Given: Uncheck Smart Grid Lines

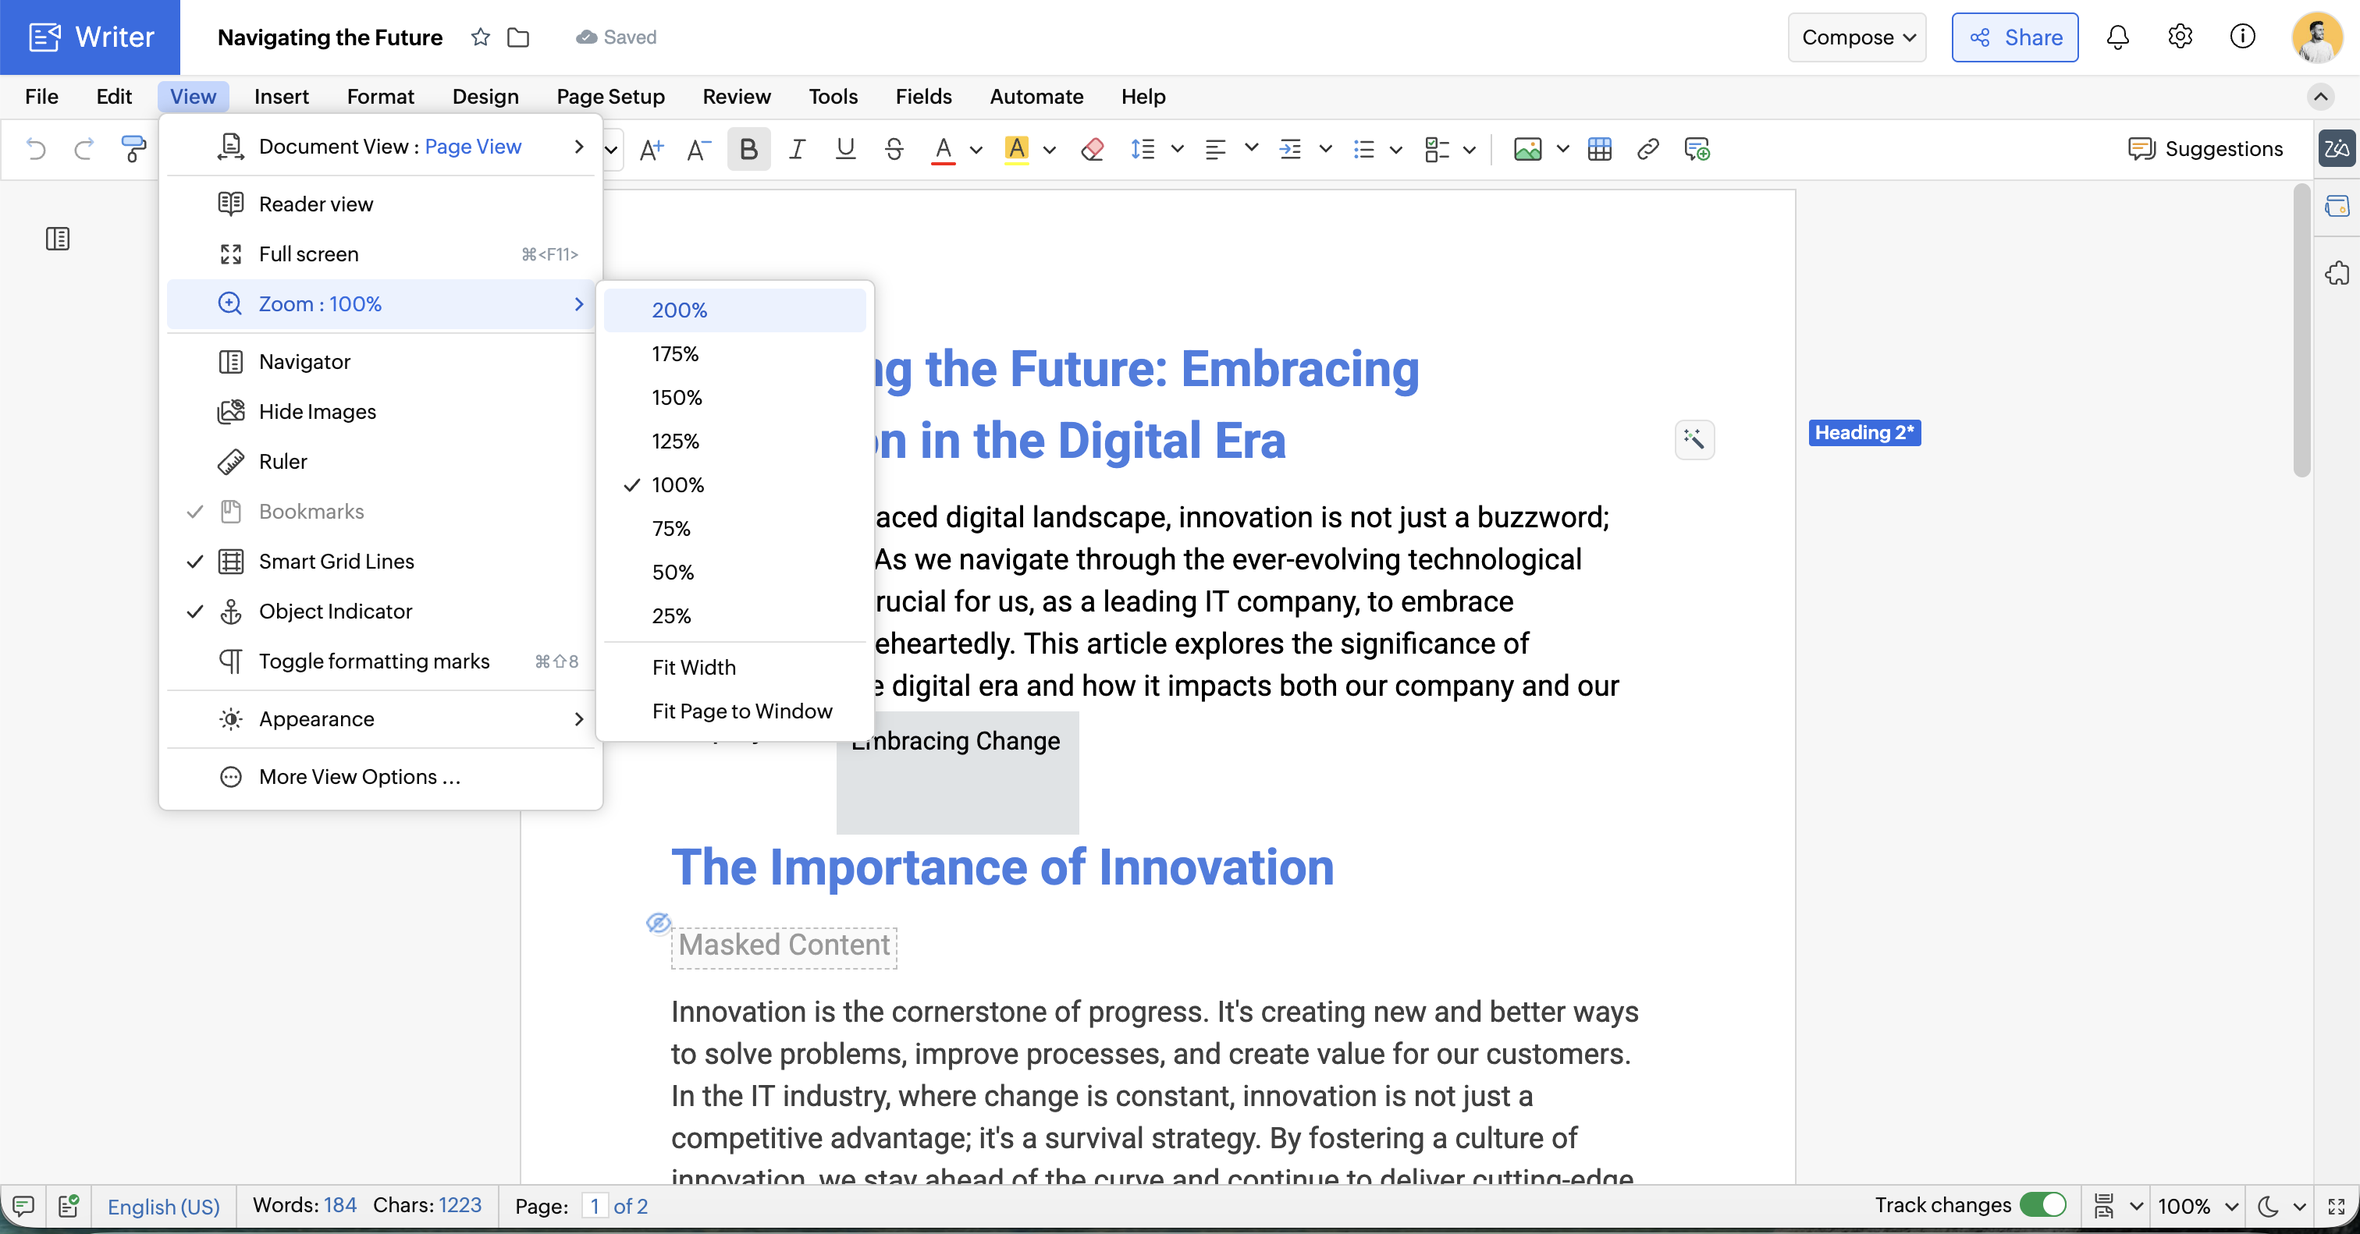Looking at the screenshot, I should 336,561.
